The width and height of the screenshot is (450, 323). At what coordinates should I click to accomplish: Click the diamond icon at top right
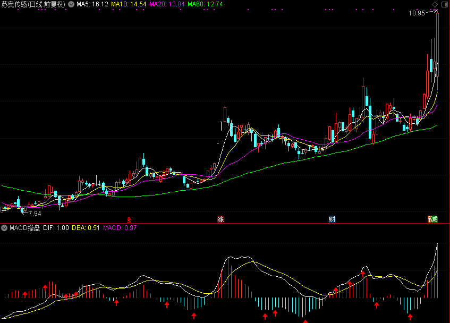click(435, 4)
